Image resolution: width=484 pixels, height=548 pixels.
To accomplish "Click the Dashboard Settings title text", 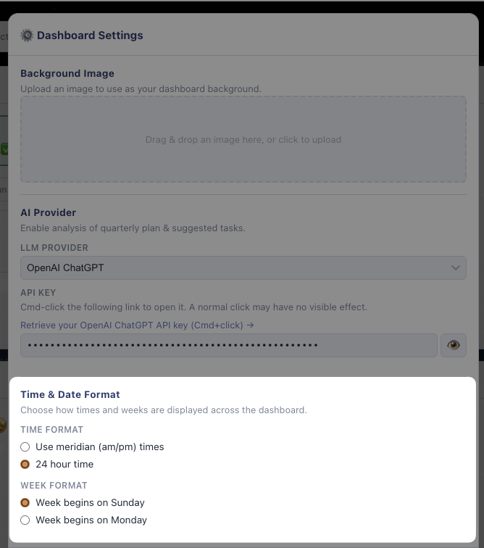I will tap(90, 35).
